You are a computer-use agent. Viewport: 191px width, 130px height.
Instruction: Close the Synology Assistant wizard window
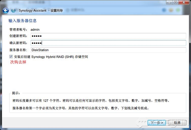point(184,3)
